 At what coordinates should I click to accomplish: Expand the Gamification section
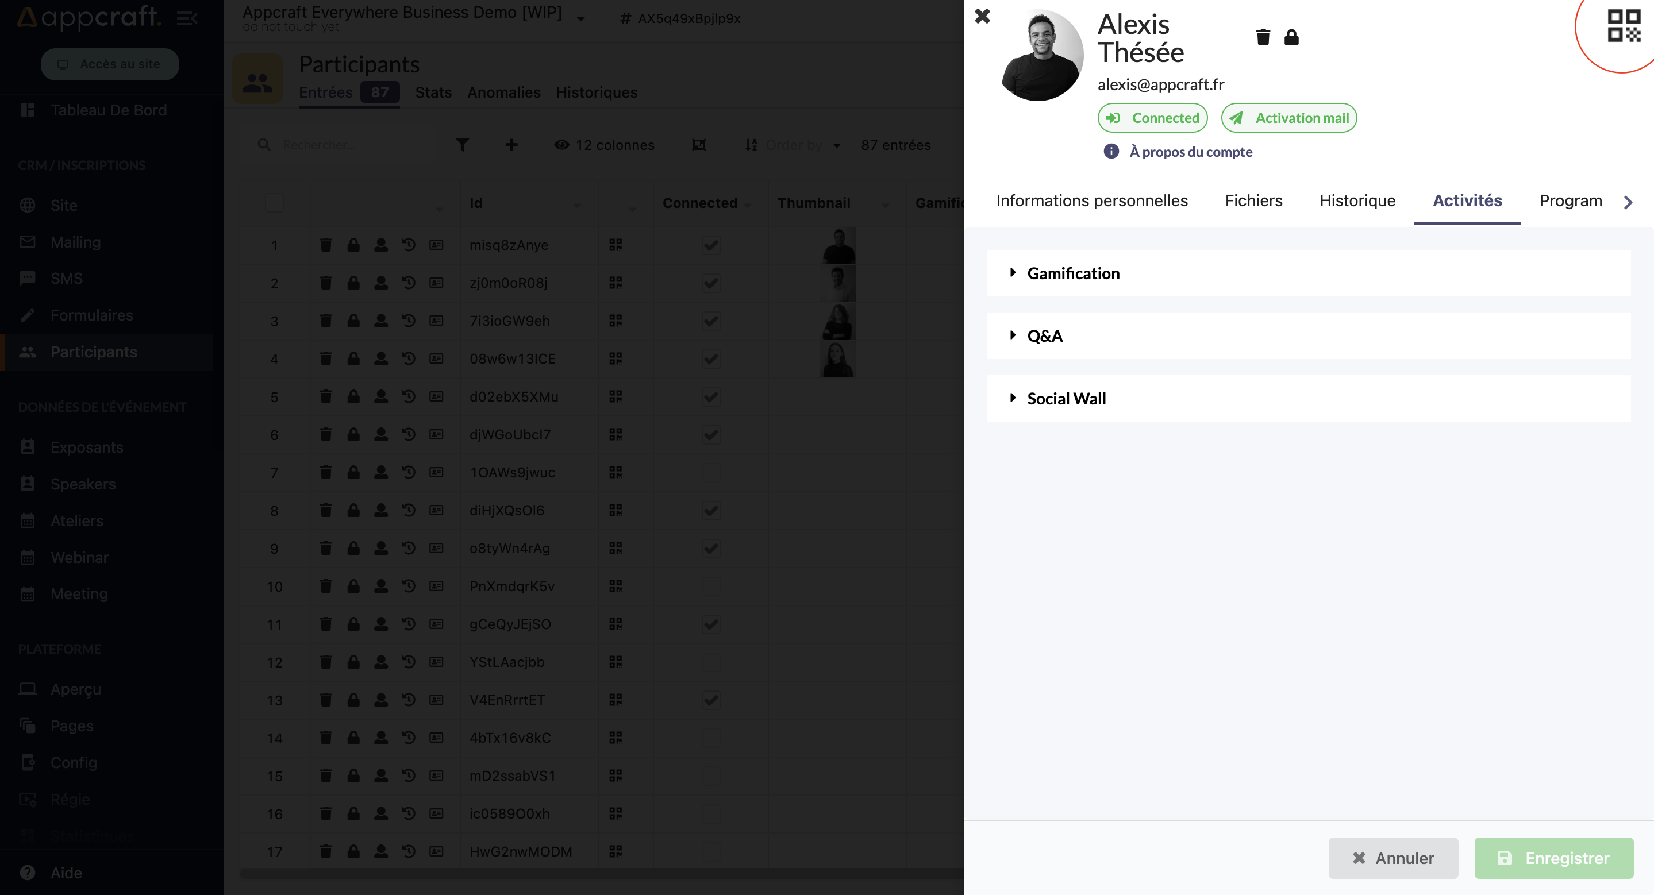(x=1309, y=273)
